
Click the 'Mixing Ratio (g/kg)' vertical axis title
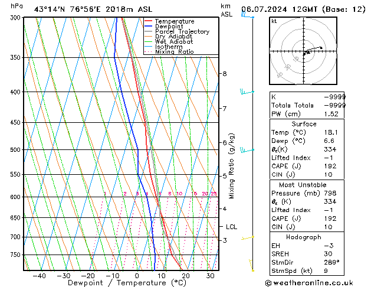coord(232,166)
